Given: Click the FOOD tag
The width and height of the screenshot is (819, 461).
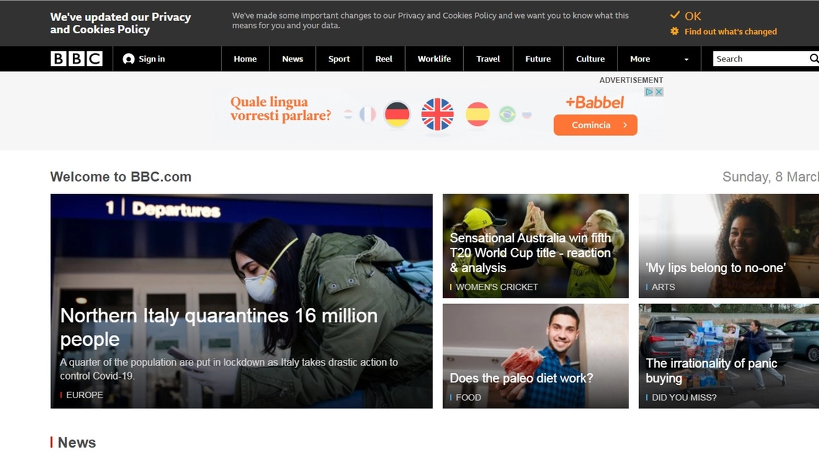Looking at the screenshot, I should point(468,398).
